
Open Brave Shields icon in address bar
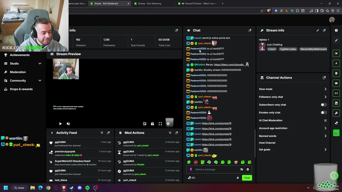pos(269,11)
